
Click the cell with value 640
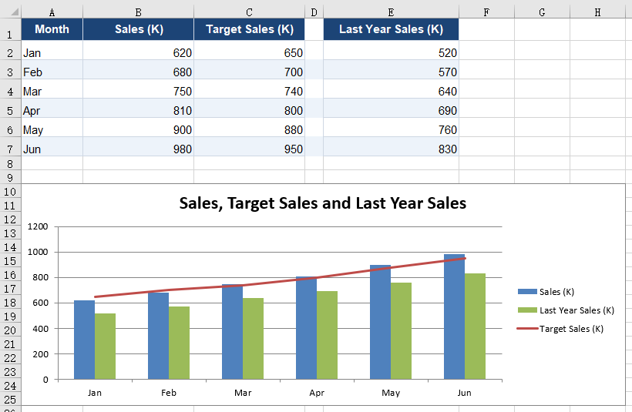point(391,89)
